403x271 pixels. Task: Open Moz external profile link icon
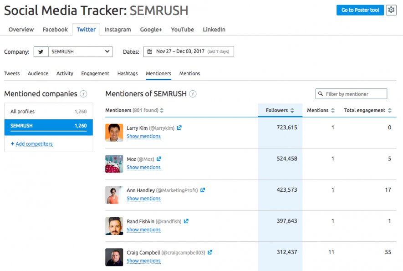pyautogui.click(x=159, y=159)
